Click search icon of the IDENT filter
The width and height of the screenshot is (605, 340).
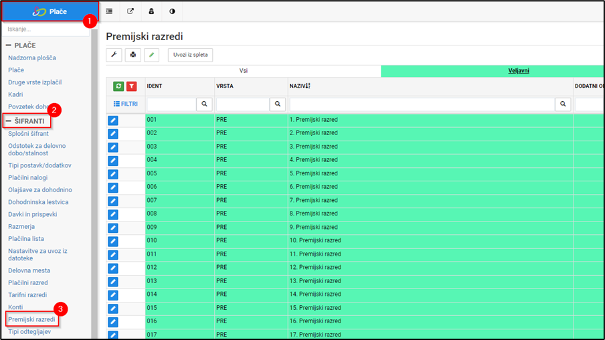tap(204, 104)
